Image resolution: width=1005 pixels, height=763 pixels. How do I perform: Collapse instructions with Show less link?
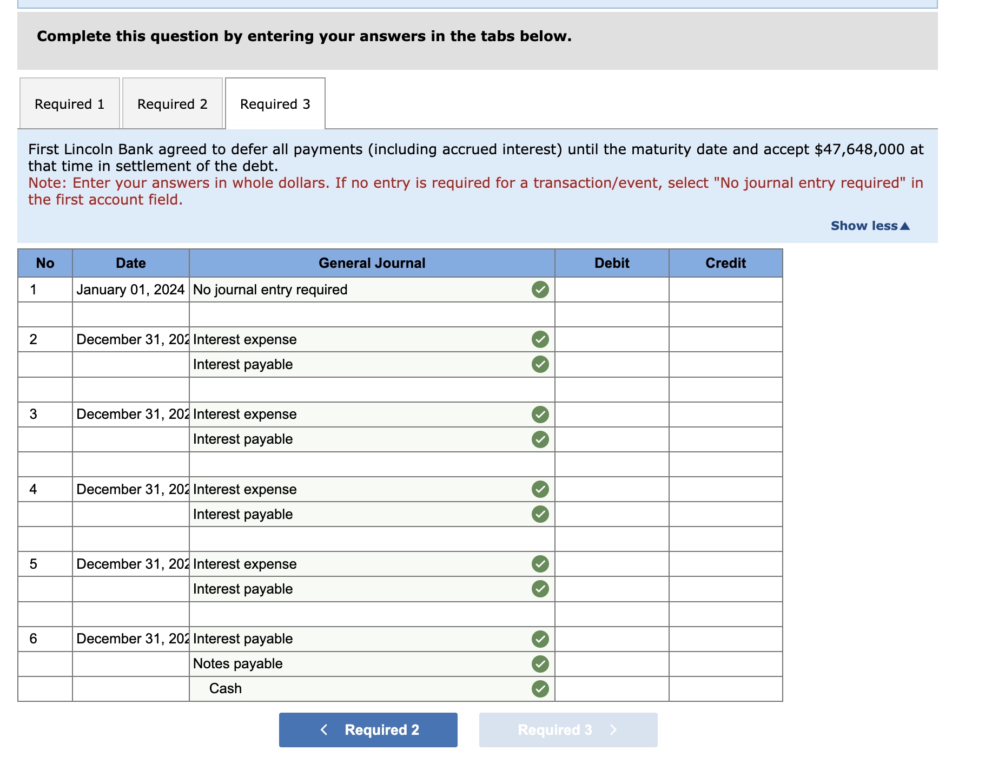(x=870, y=226)
